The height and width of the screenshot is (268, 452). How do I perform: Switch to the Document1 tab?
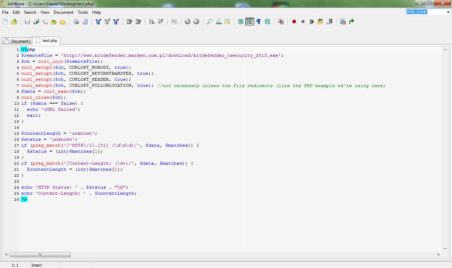point(17,41)
